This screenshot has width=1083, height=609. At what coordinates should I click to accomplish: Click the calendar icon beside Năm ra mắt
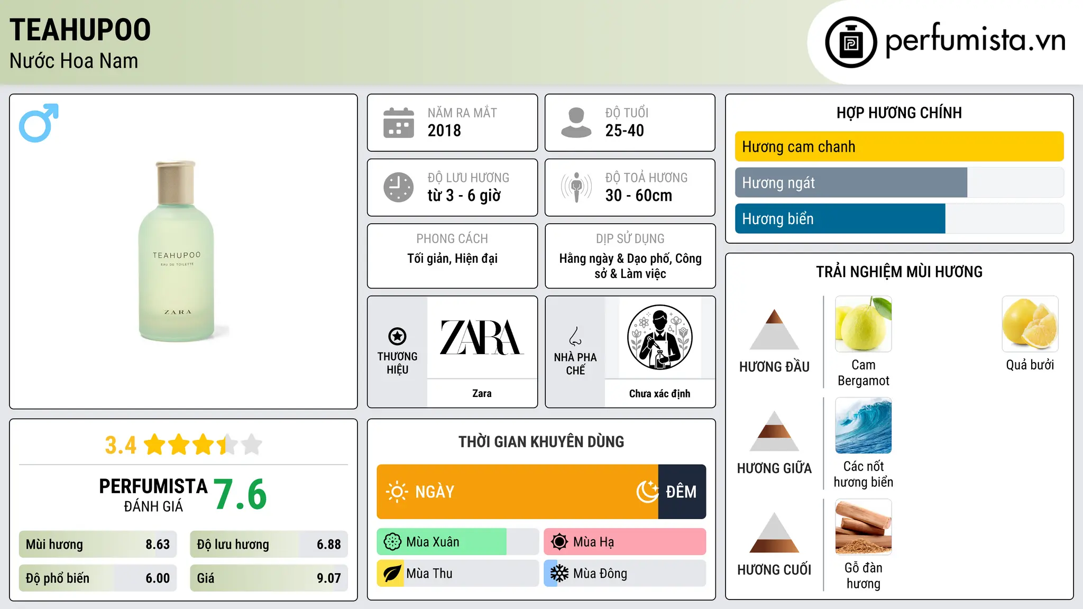pos(398,123)
